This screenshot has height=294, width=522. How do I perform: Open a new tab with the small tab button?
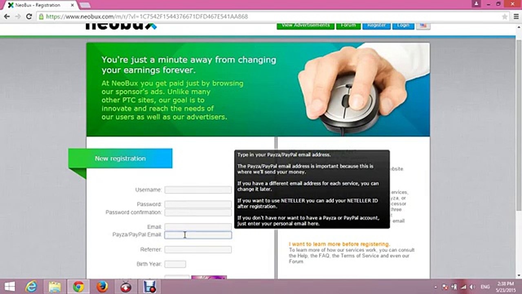click(x=85, y=5)
